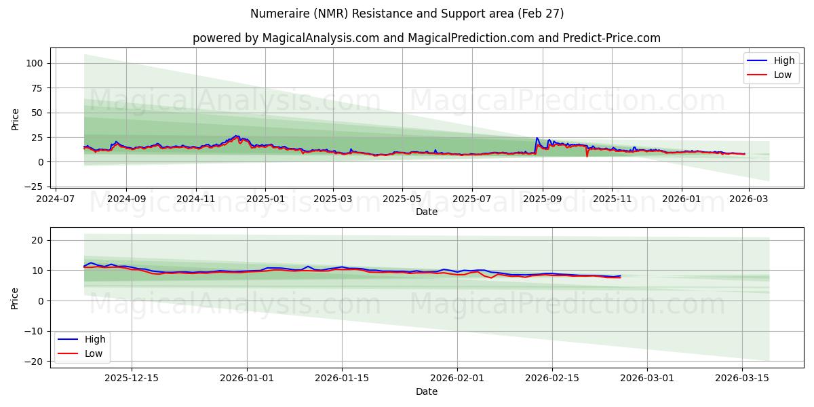The height and width of the screenshot is (407, 814).
Task: Click the '−25' y-axis tick on the top chart
Action: (35, 187)
